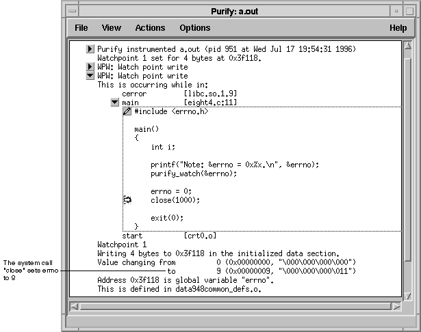Screen dimensions: 421x332
Task: Open the File menu
Action: click(81, 28)
